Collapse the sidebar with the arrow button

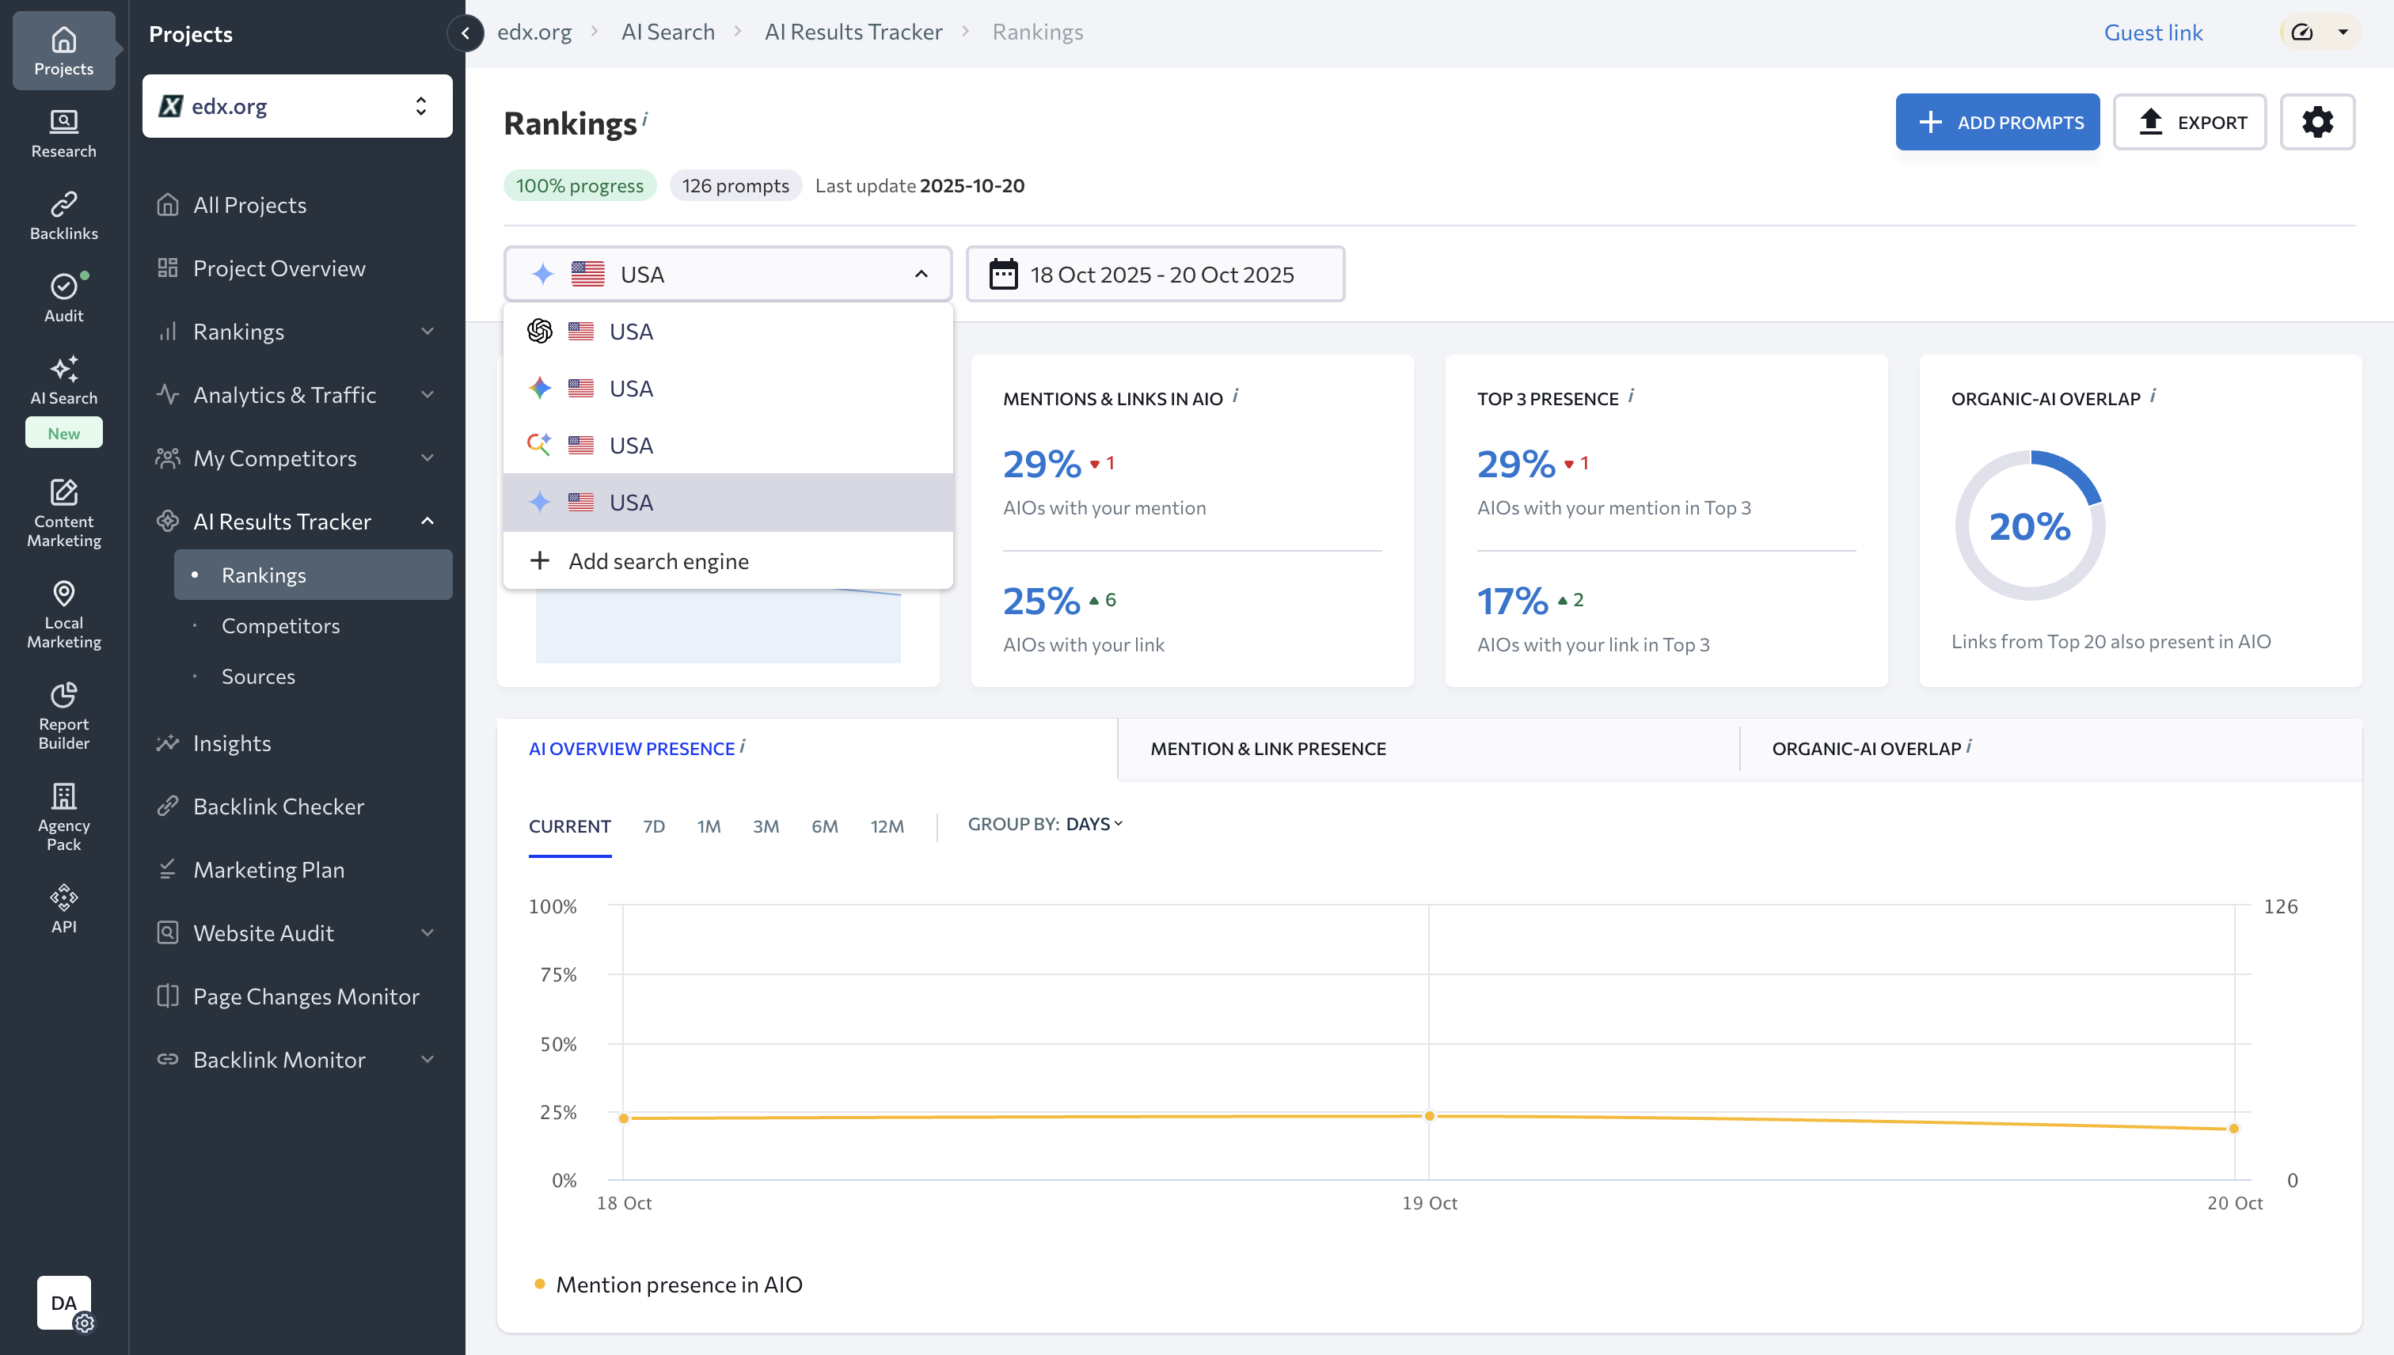click(x=465, y=33)
